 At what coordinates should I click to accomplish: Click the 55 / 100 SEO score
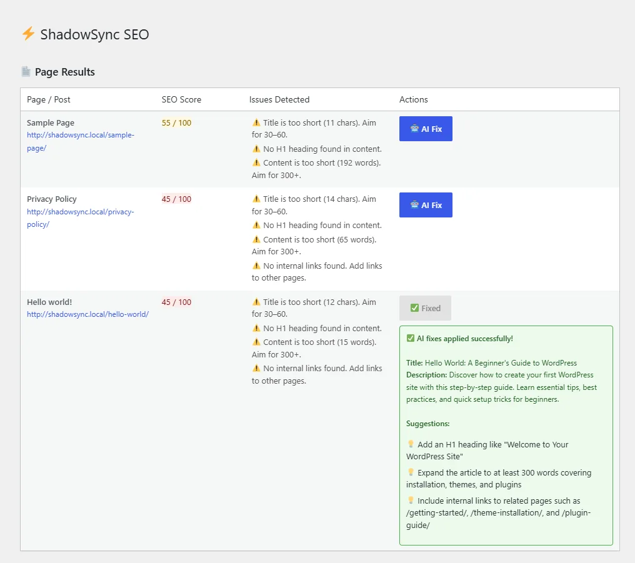[x=177, y=122]
